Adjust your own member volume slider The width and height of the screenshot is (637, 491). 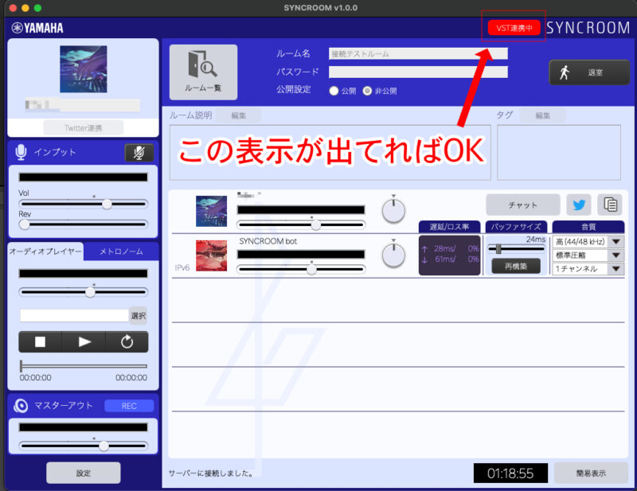[x=301, y=224]
